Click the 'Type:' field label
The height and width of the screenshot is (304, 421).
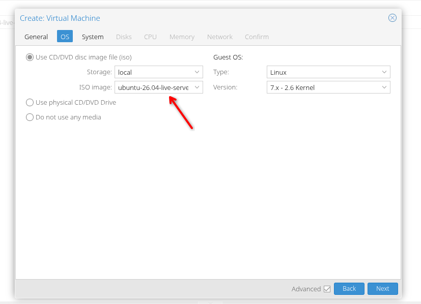(x=221, y=72)
